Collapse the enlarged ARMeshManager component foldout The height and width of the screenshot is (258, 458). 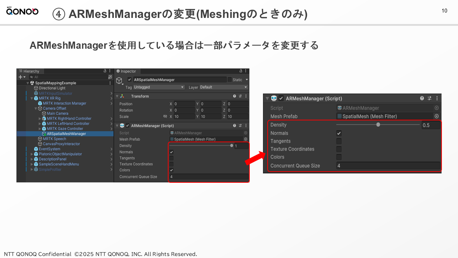click(x=267, y=98)
